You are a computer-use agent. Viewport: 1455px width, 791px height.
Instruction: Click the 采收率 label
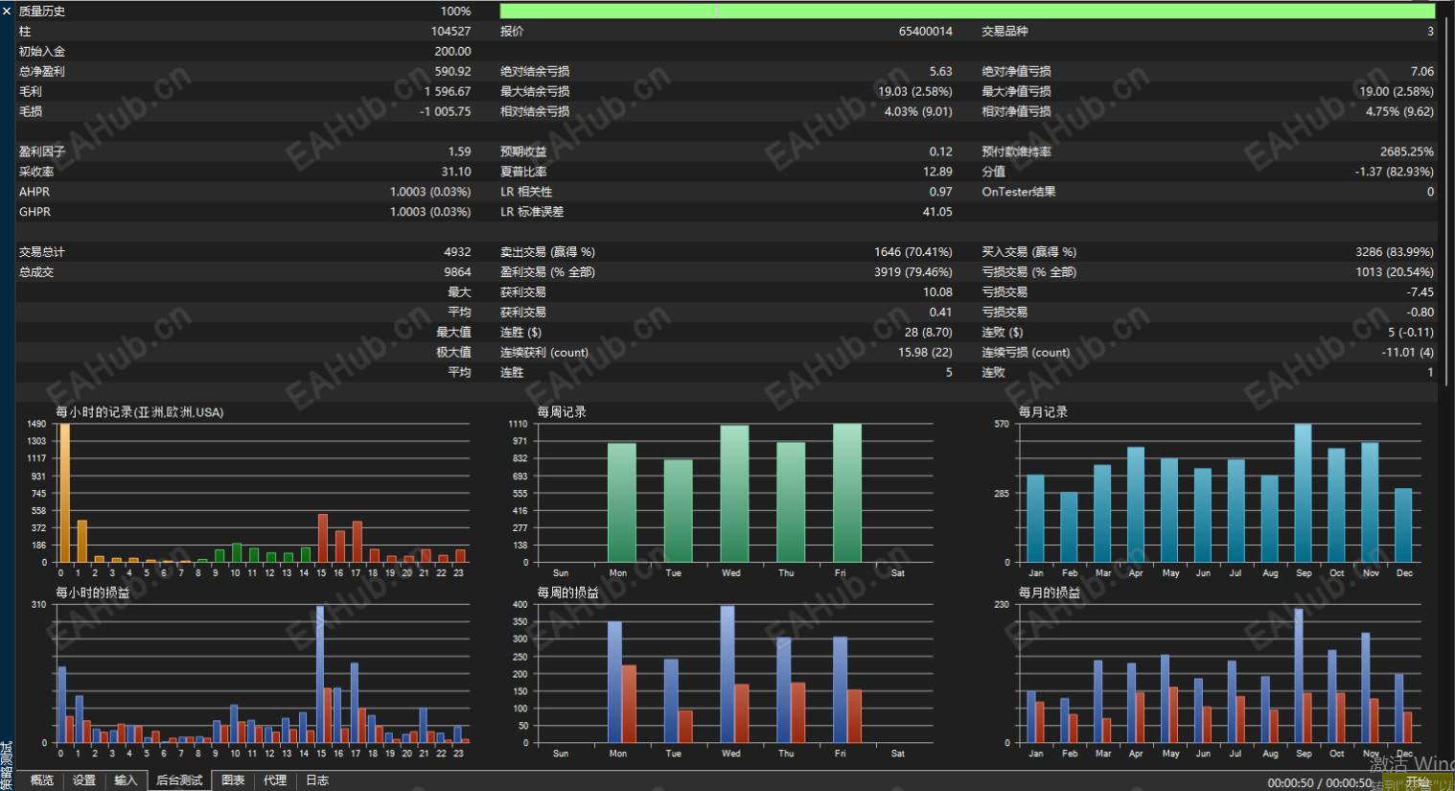tap(36, 172)
